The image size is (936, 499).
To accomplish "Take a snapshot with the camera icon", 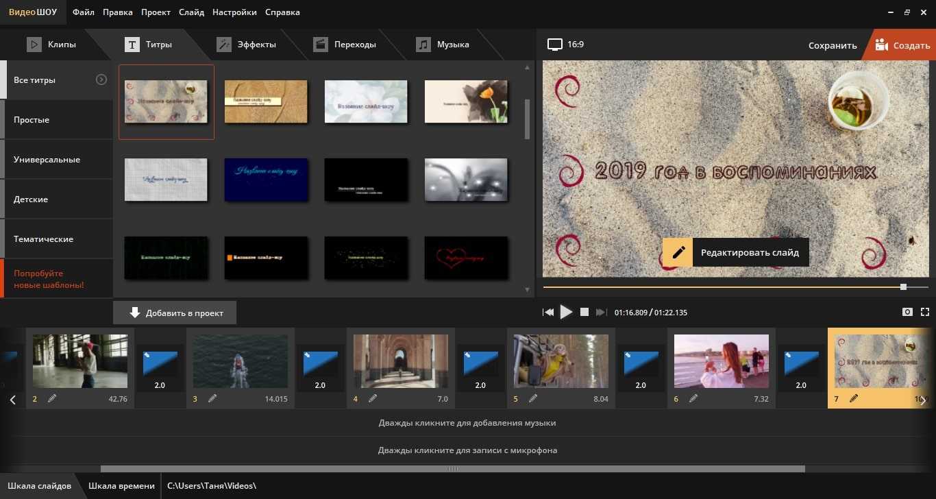I will tap(907, 312).
